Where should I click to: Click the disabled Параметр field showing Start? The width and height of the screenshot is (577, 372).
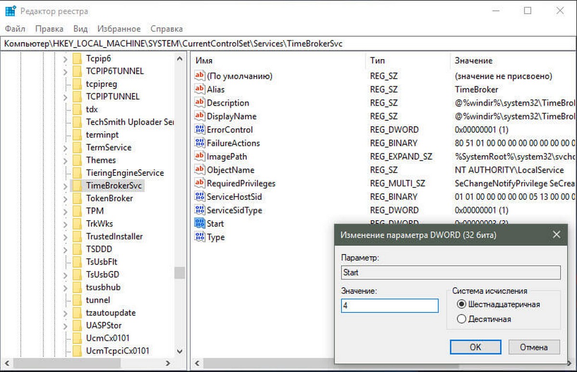point(451,273)
